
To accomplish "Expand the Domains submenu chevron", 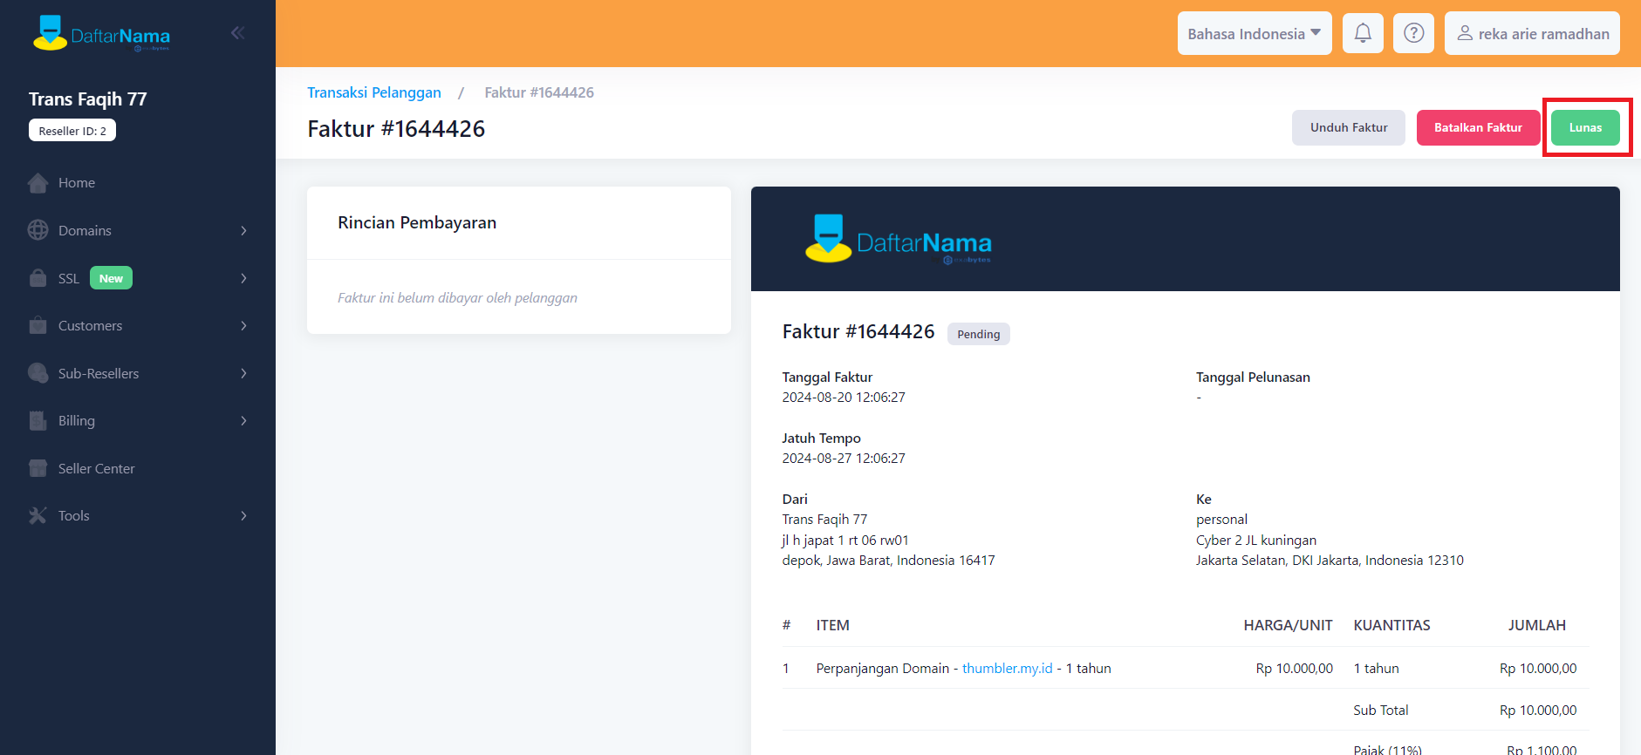I will click(x=243, y=230).
